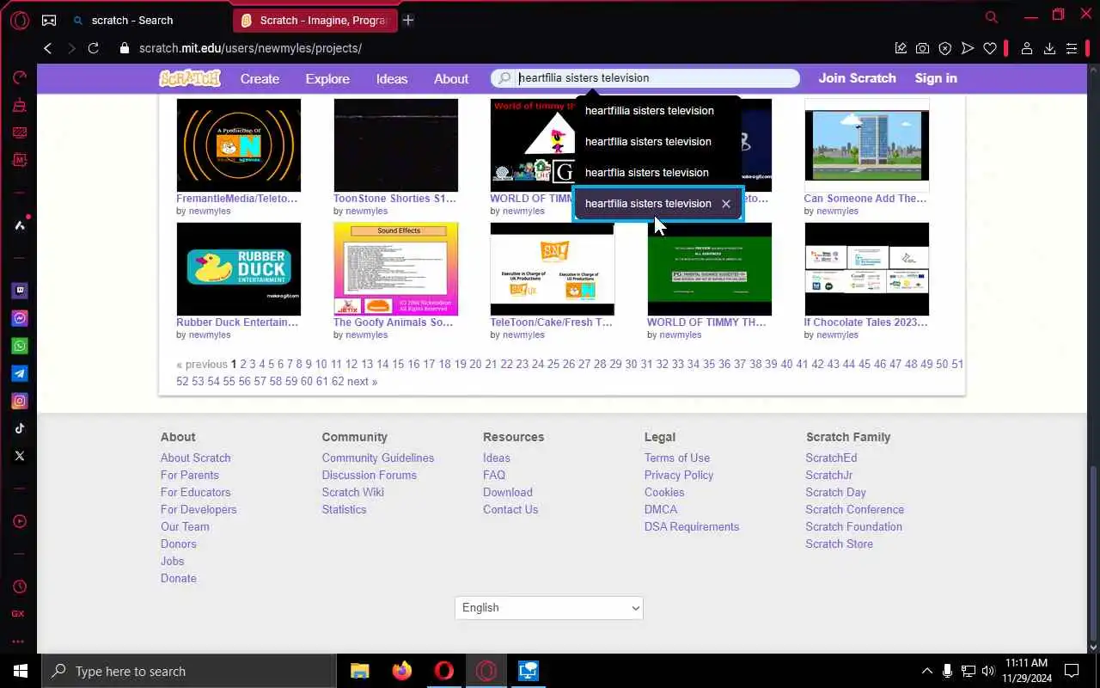Go to page 62 of projects

(x=338, y=382)
